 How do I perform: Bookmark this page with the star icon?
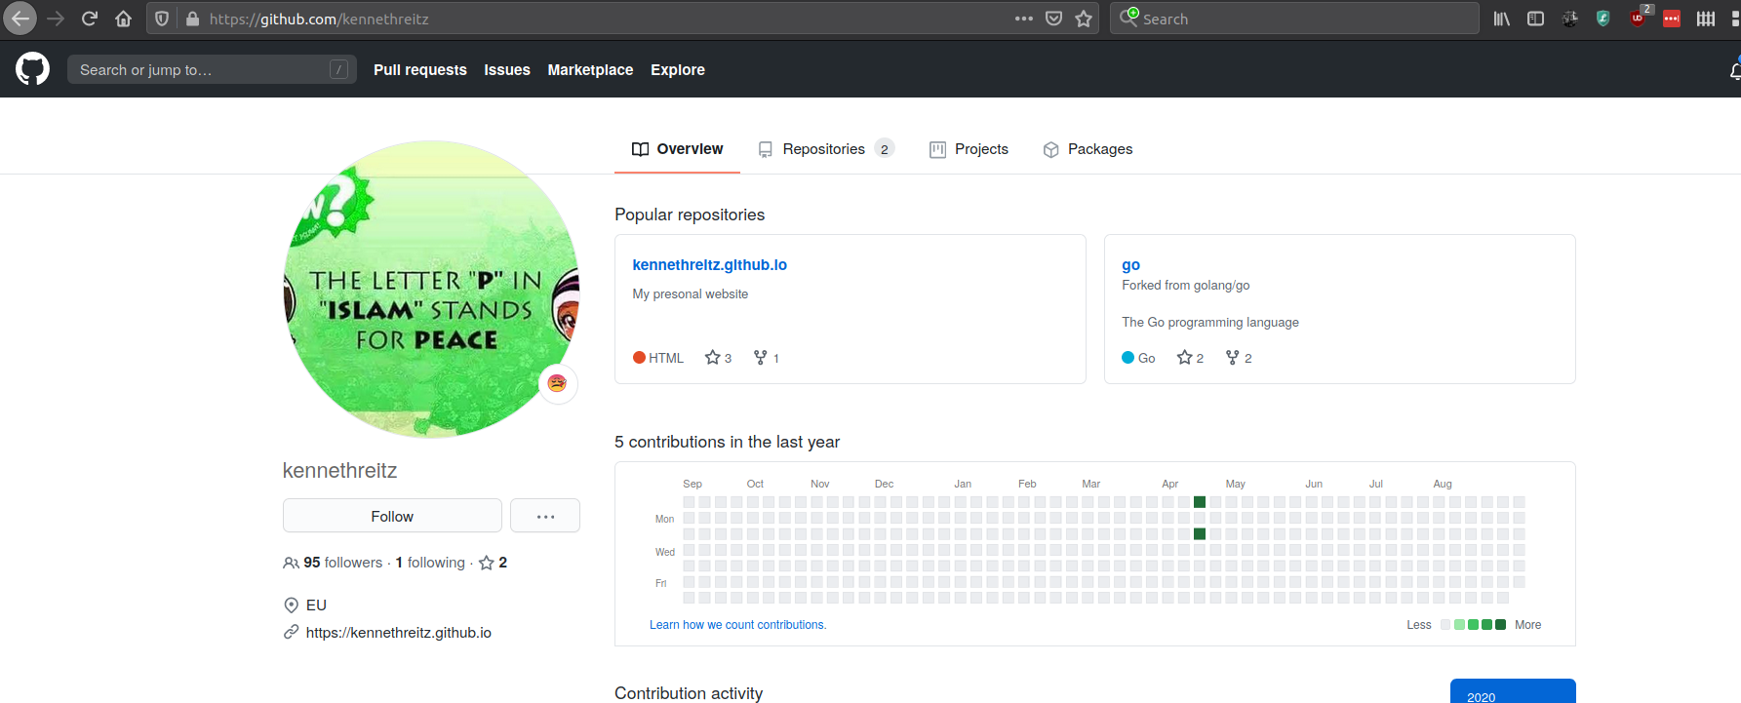tap(1084, 19)
